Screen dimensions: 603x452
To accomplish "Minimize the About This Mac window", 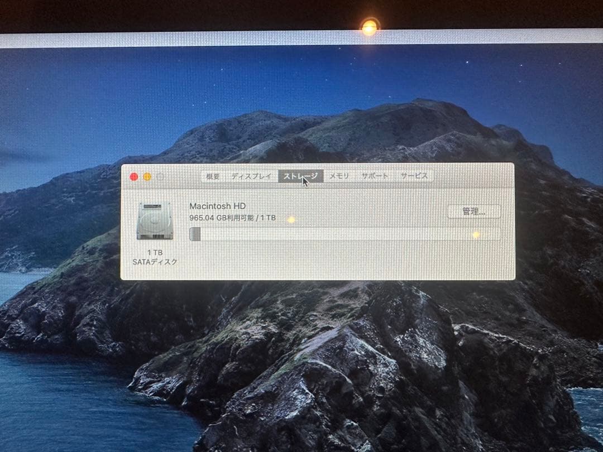I will (147, 175).
